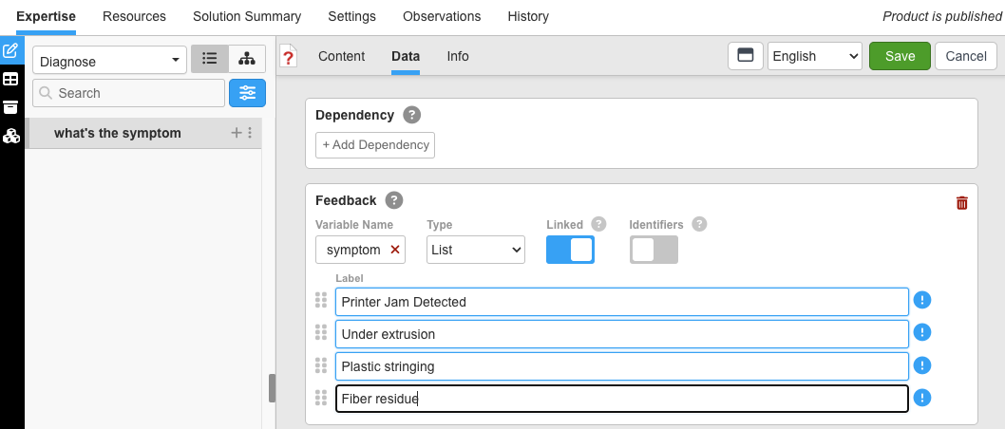Image resolution: width=1005 pixels, height=429 pixels.
Task: Open the table layout sidebar icon
Action: [11, 79]
